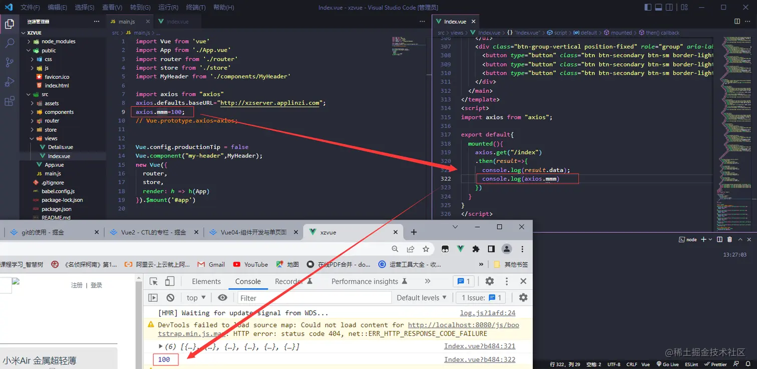Open the Search view in the activity bar
The width and height of the screenshot is (757, 369).
(x=9, y=43)
